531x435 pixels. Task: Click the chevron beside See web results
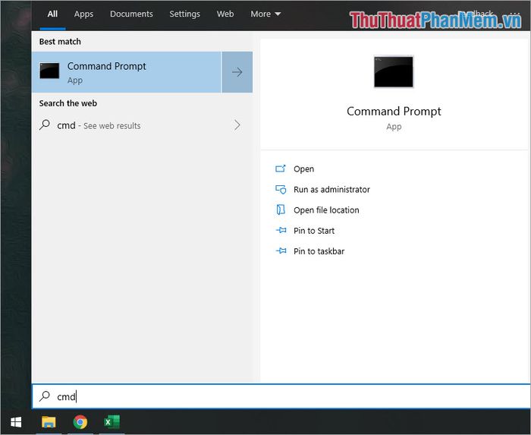pyautogui.click(x=237, y=125)
